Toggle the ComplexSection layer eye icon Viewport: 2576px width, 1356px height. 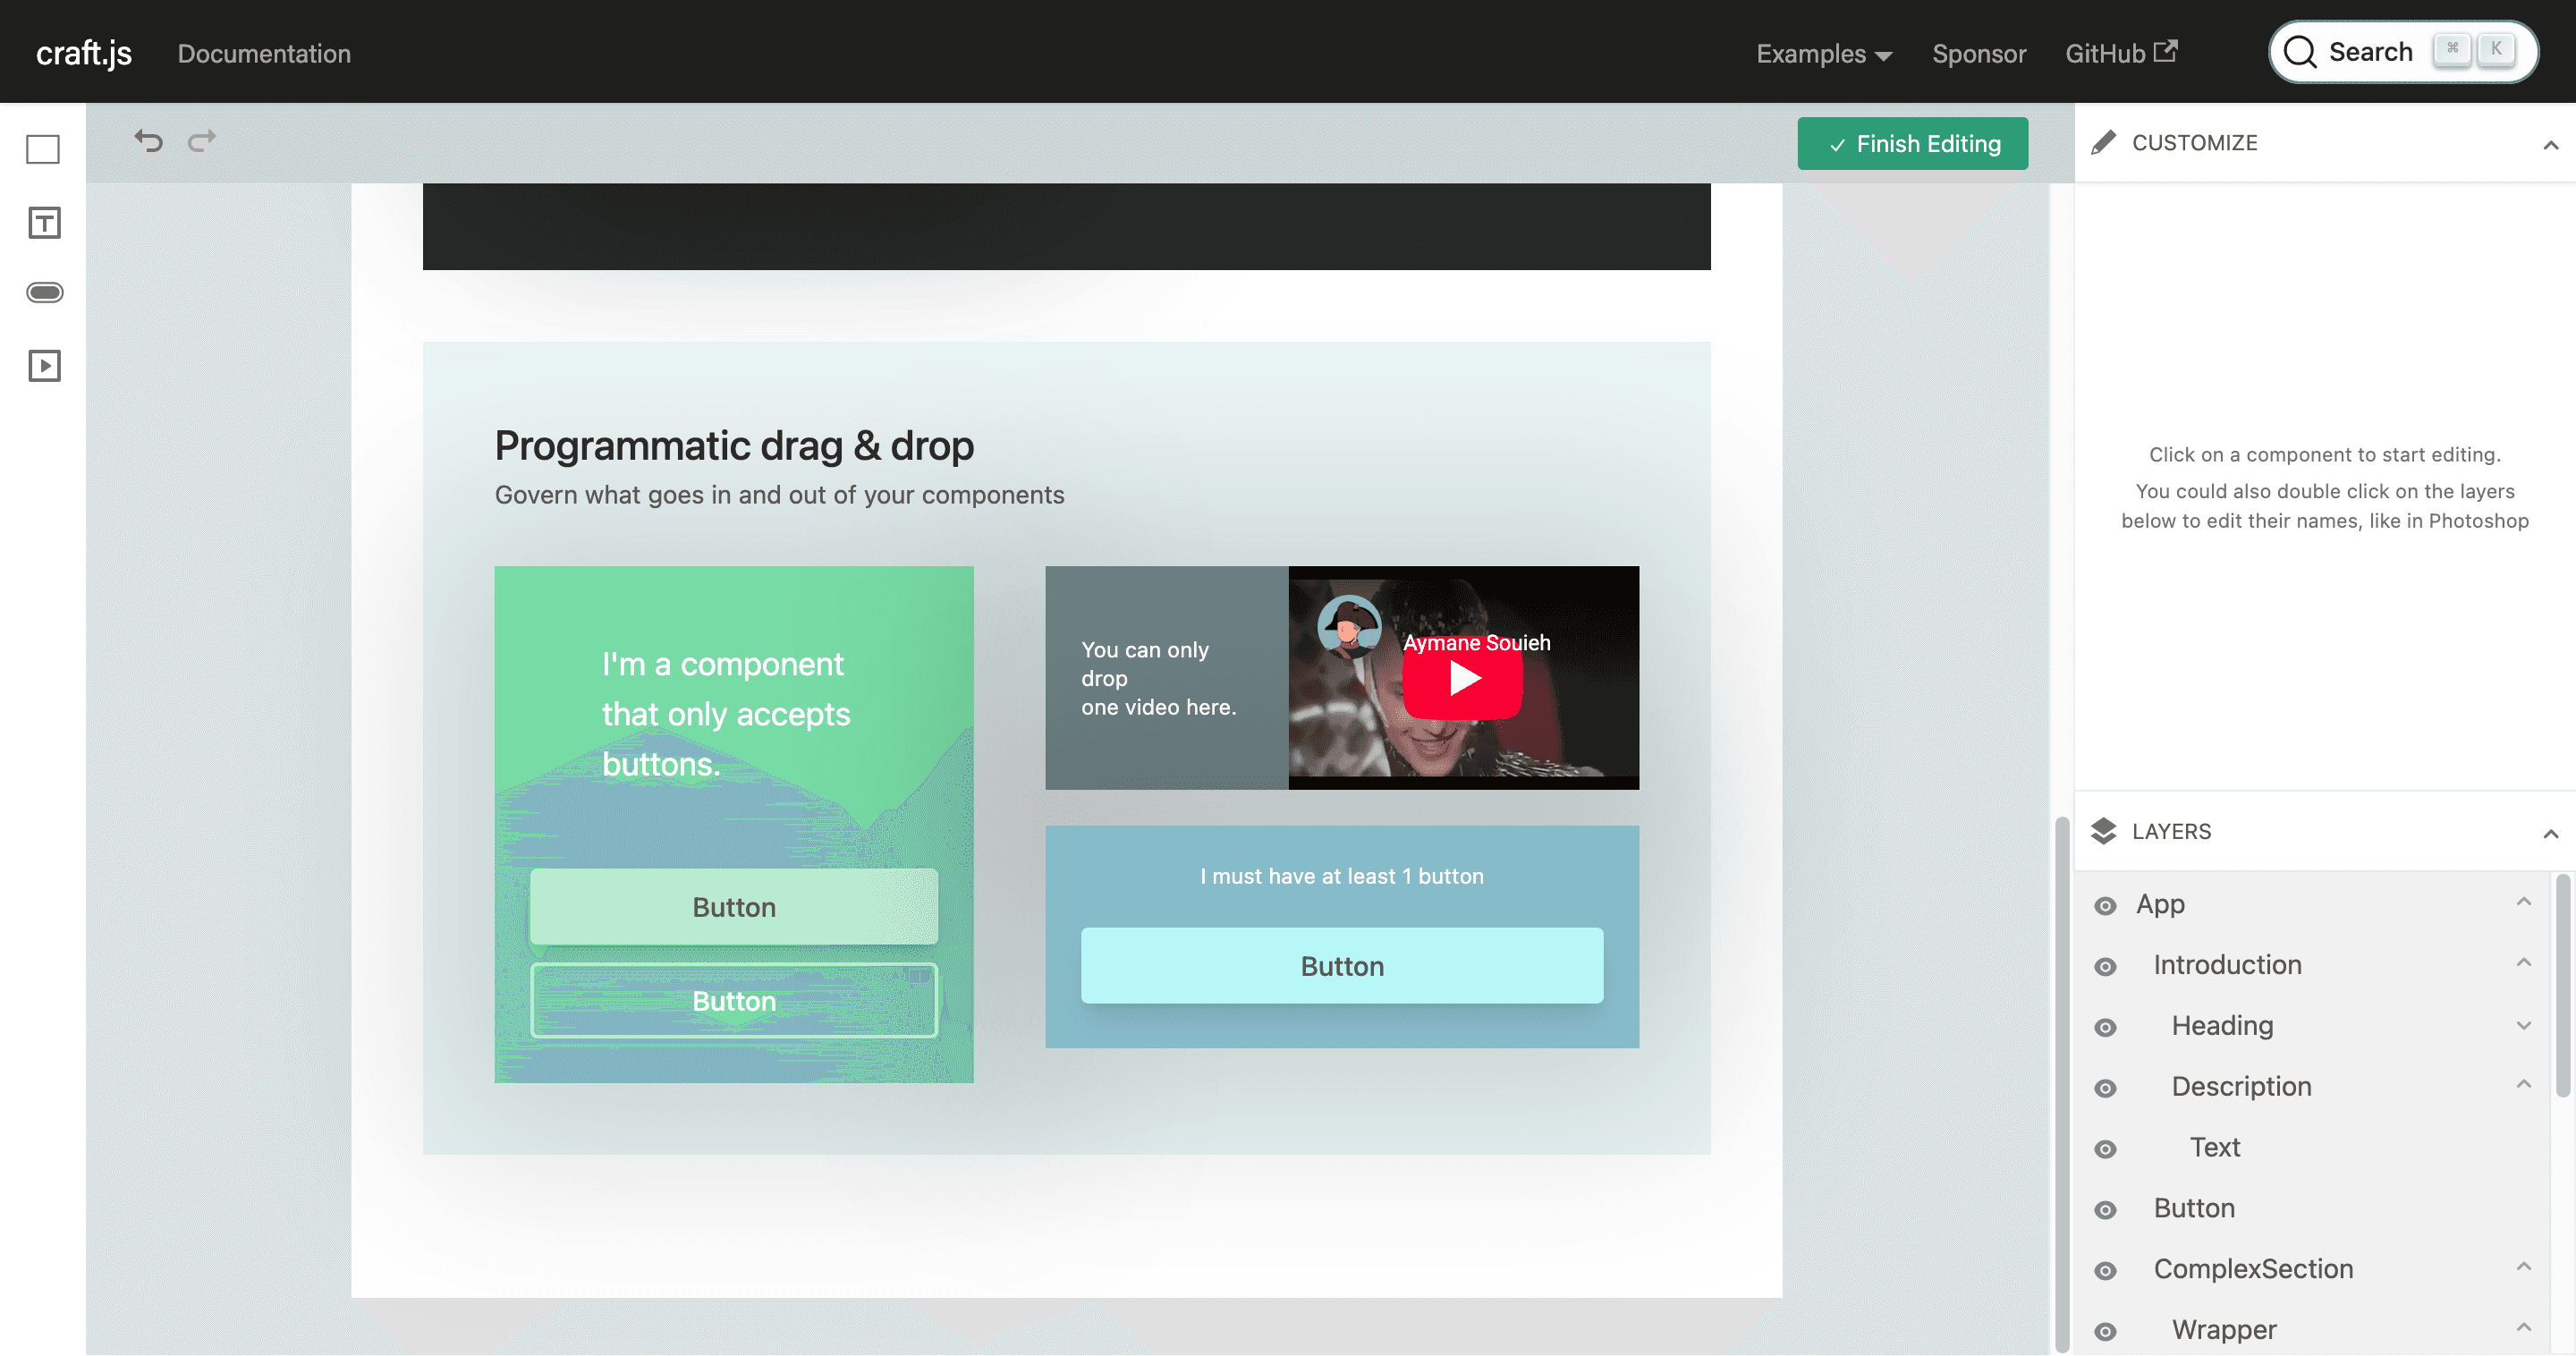(x=2105, y=1272)
